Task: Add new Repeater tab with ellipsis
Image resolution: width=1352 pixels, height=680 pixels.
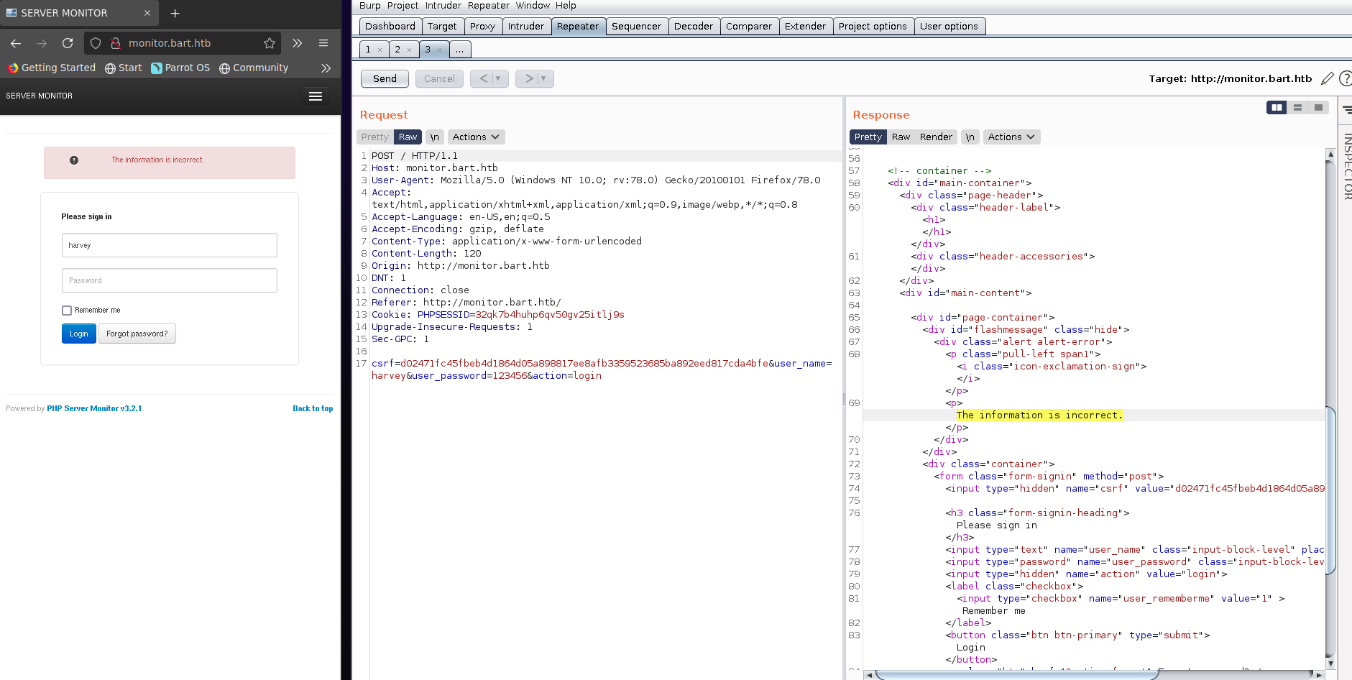Action: (x=459, y=50)
